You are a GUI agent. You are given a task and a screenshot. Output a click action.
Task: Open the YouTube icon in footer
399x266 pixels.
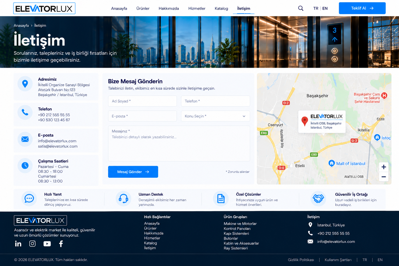pos(47,244)
